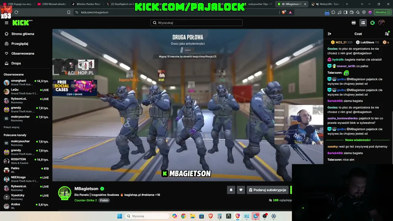Open Azdus recommended channel
Viewport: 393px width, 221px height.
coord(26,206)
